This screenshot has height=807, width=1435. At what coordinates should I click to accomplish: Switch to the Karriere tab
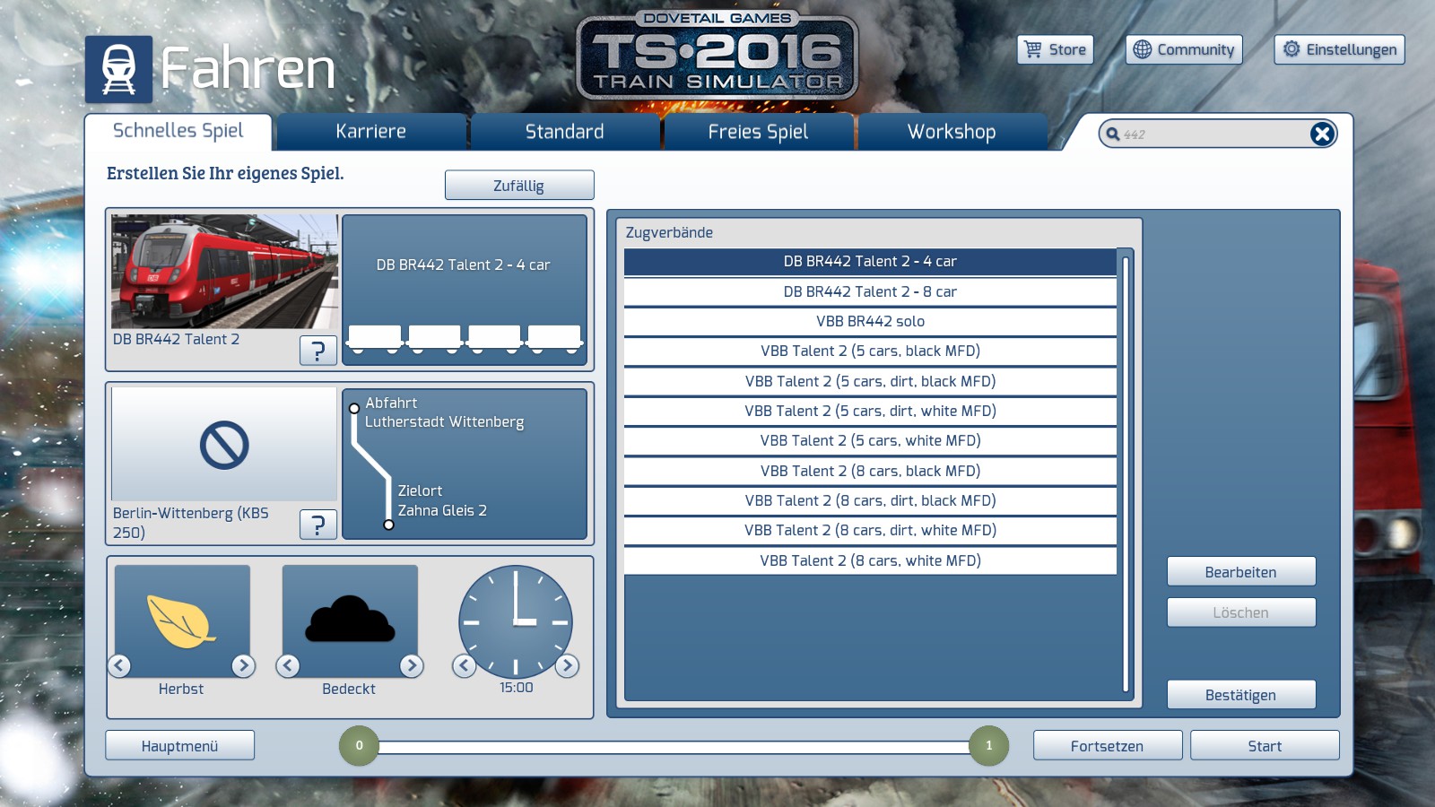coord(371,132)
